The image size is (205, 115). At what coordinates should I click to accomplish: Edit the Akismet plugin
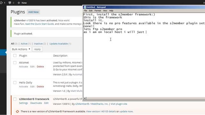(x=32, y=66)
